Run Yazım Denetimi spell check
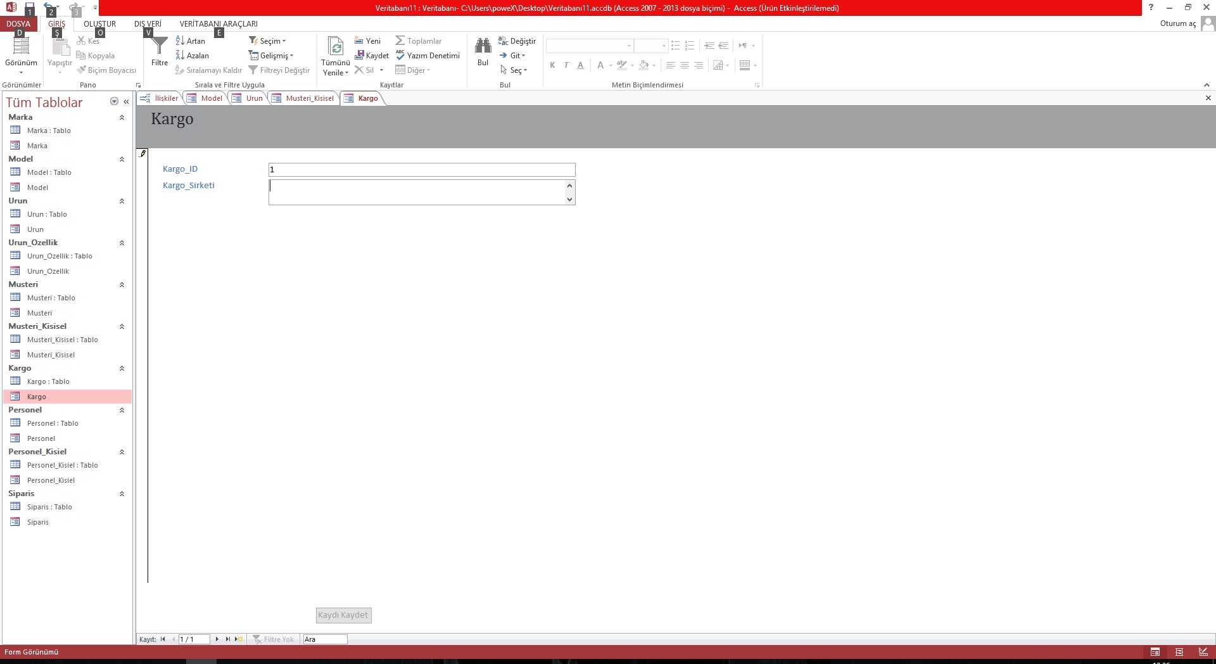This screenshot has height=664, width=1216. (427, 56)
